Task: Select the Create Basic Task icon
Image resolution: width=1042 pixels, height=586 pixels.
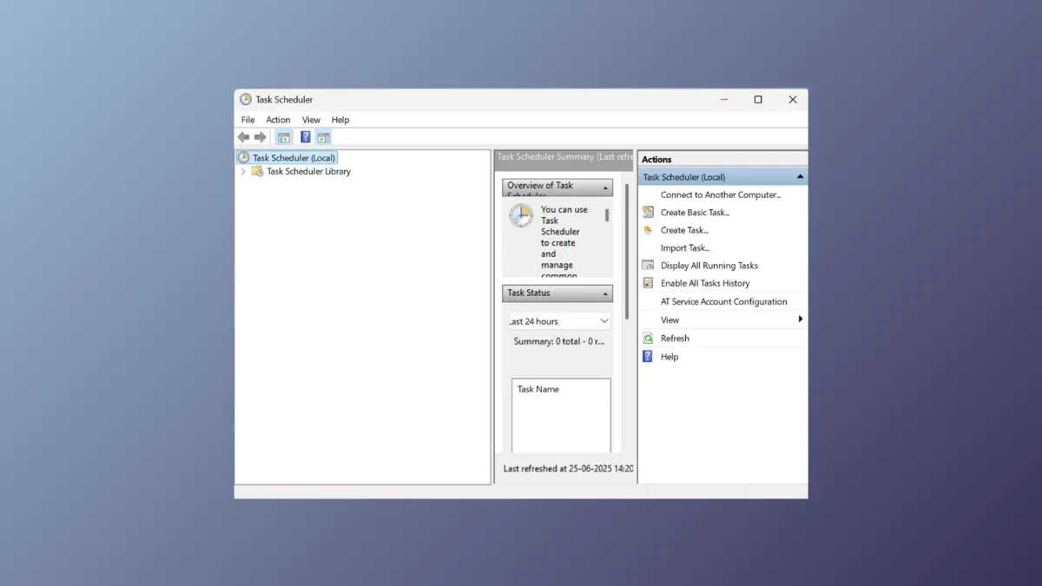Action: point(648,212)
